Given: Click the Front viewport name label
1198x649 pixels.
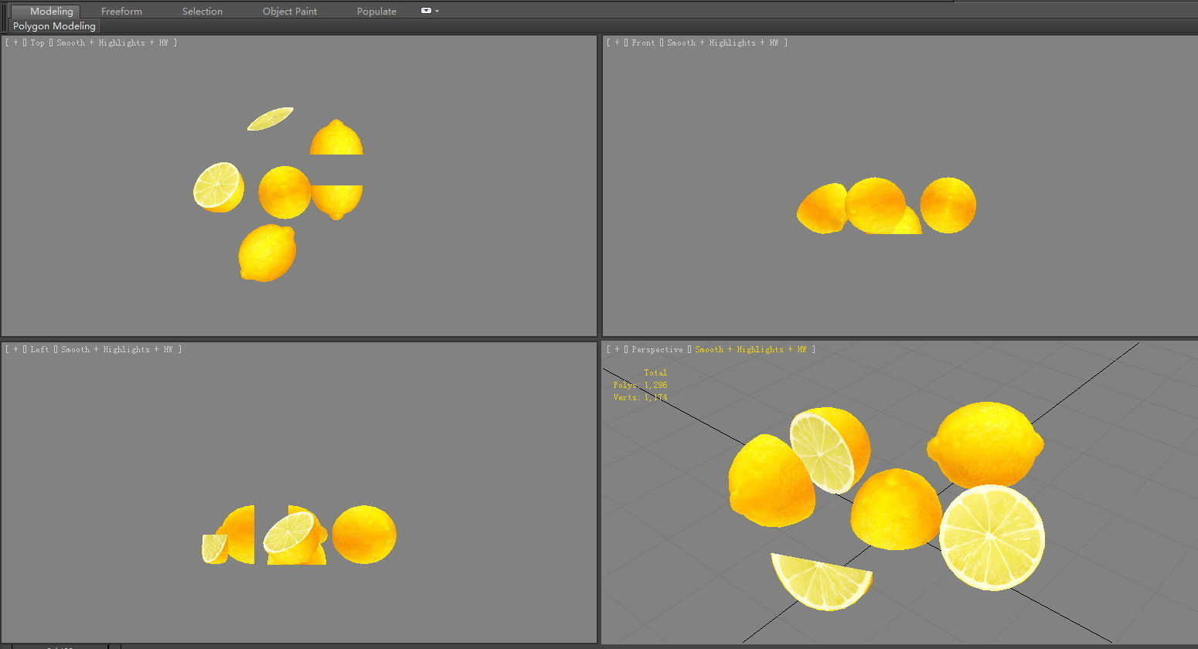Looking at the screenshot, I should (643, 43).
